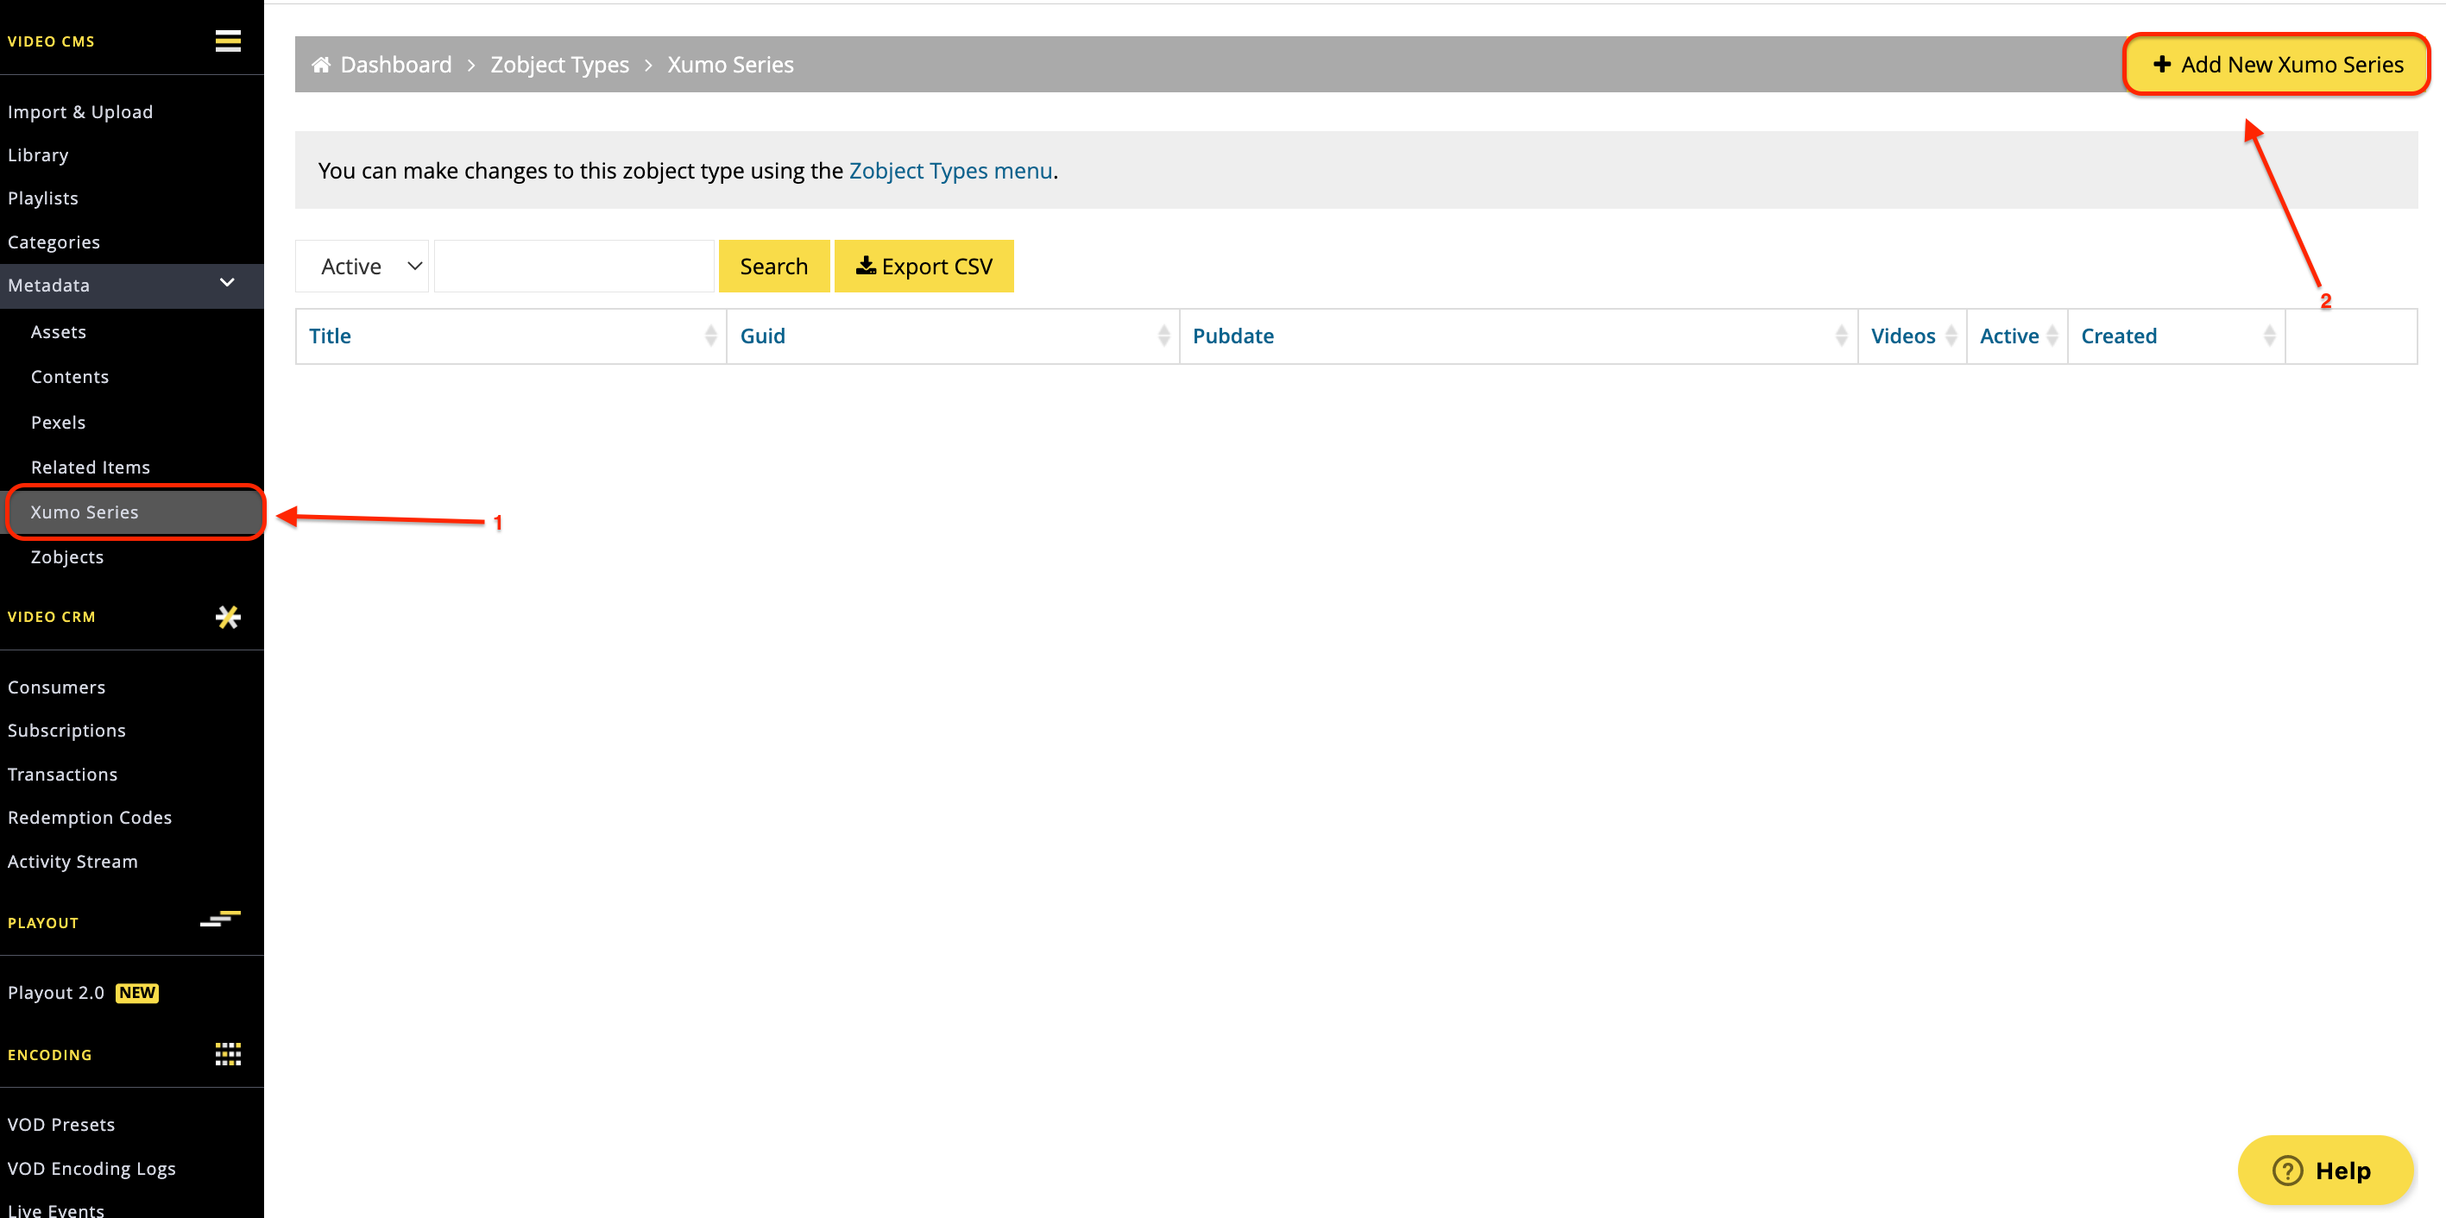2446x1218 pixels.
Task: Click the home icon in breadcrumb
Action: [321, 65]
